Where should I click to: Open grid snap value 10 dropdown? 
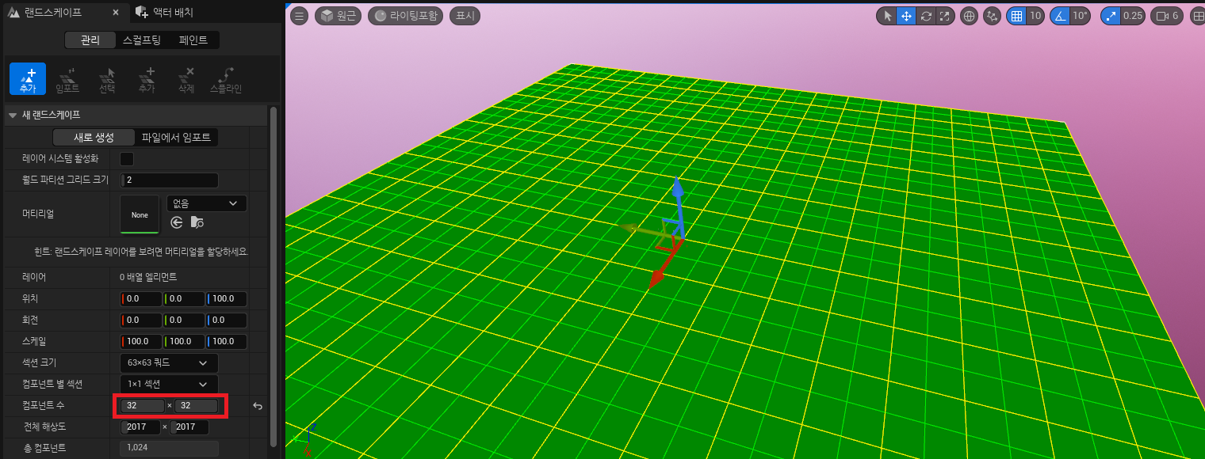(1035, 16)
